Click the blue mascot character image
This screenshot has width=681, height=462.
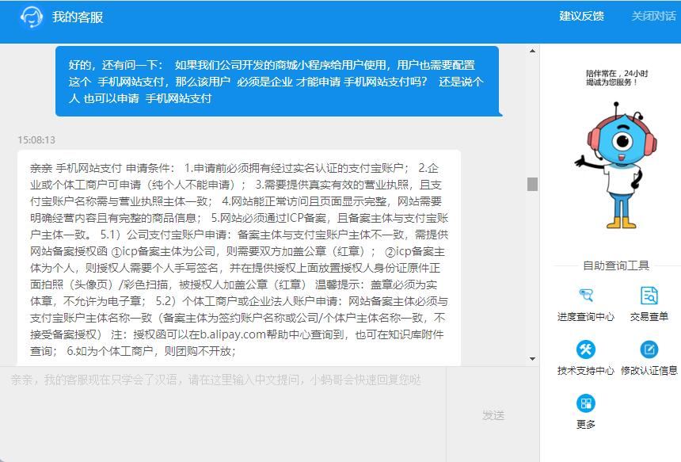tap(616, 166)
